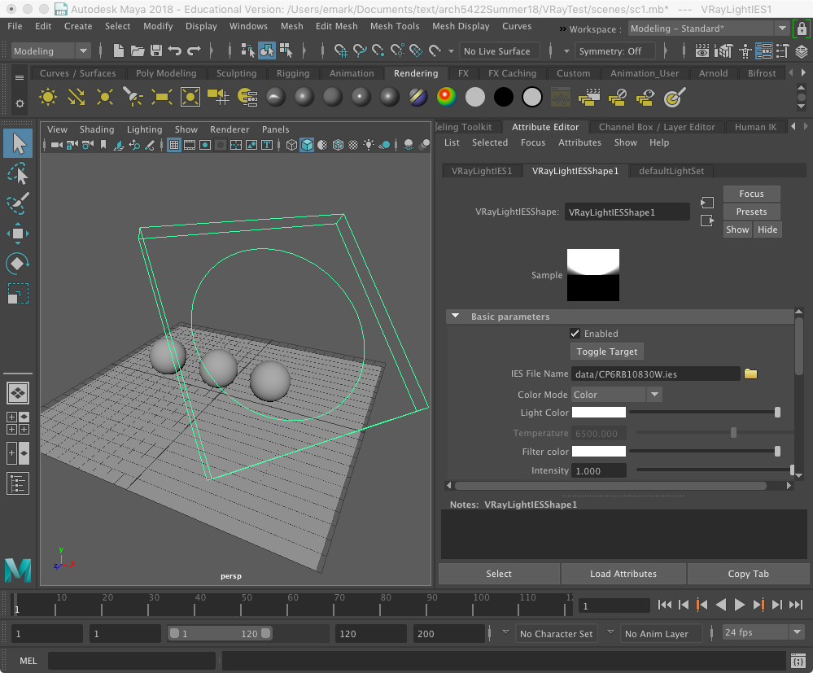Viewport: 813px width, 673px height.
Task: Click the Open Scene folder icon
Action: 138,50
